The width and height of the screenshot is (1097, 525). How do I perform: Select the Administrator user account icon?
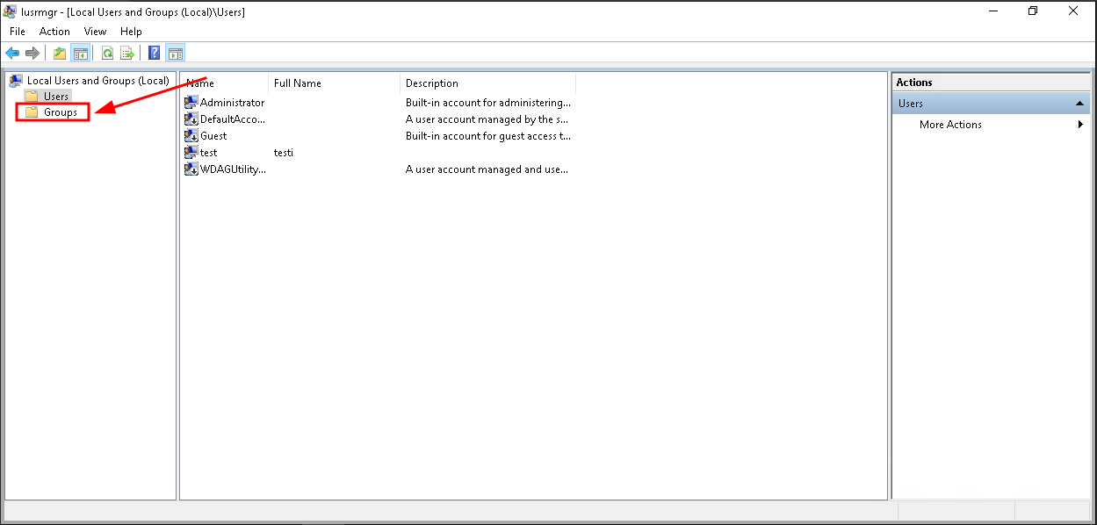191,103
